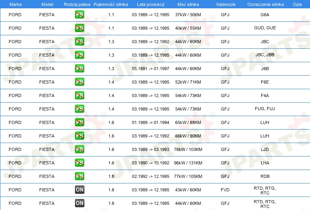
Task: Click the petrol fuel icon in the GUD, GUE row
Action: [x=79, y=28]
